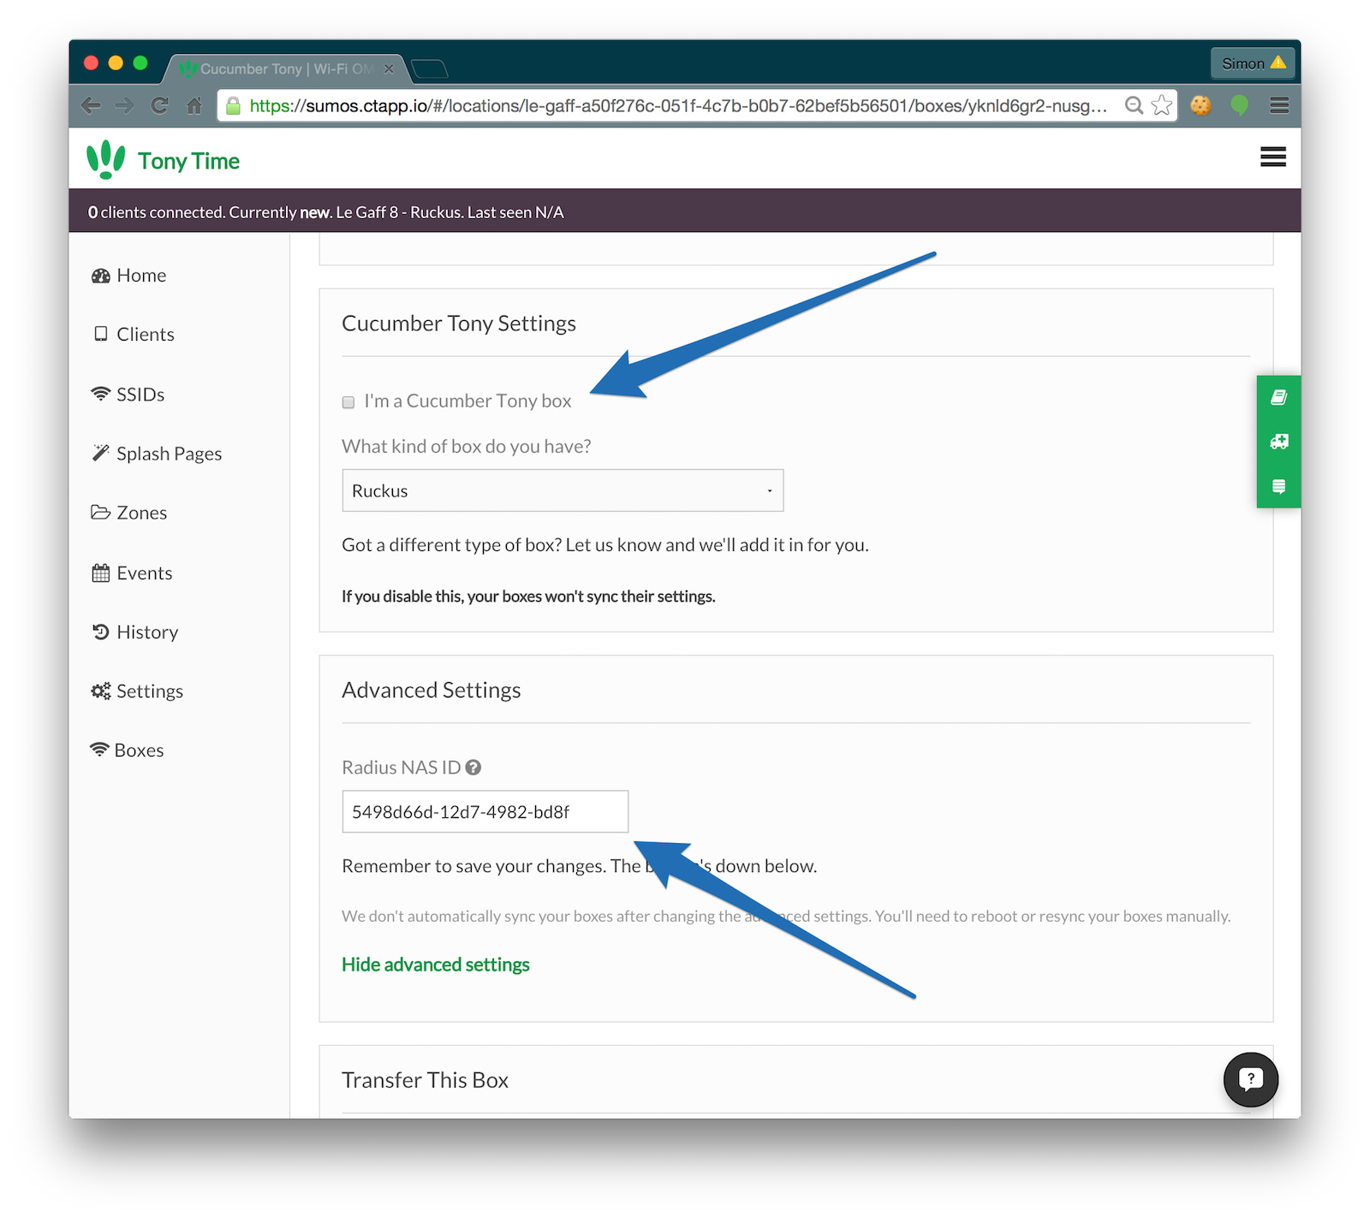This screenshot has height=1217, width=1370.
Task: Open the hamburger menu in app header
Action: point(1273,157)
